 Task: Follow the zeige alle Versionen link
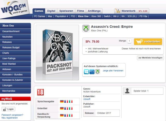pyautogui.click(x=113, y=71)
